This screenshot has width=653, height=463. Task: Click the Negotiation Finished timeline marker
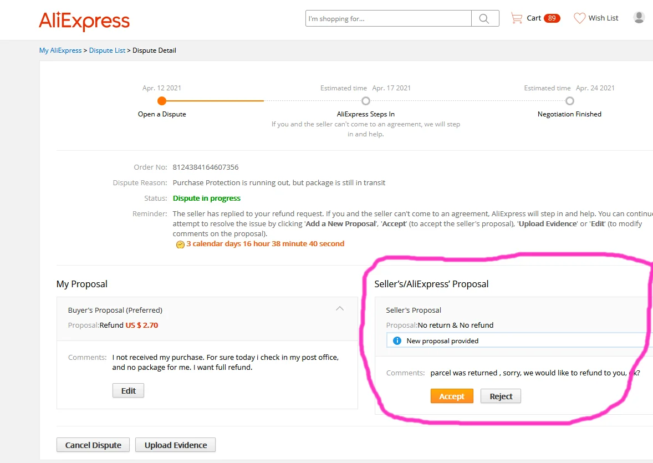coord(570,101)
